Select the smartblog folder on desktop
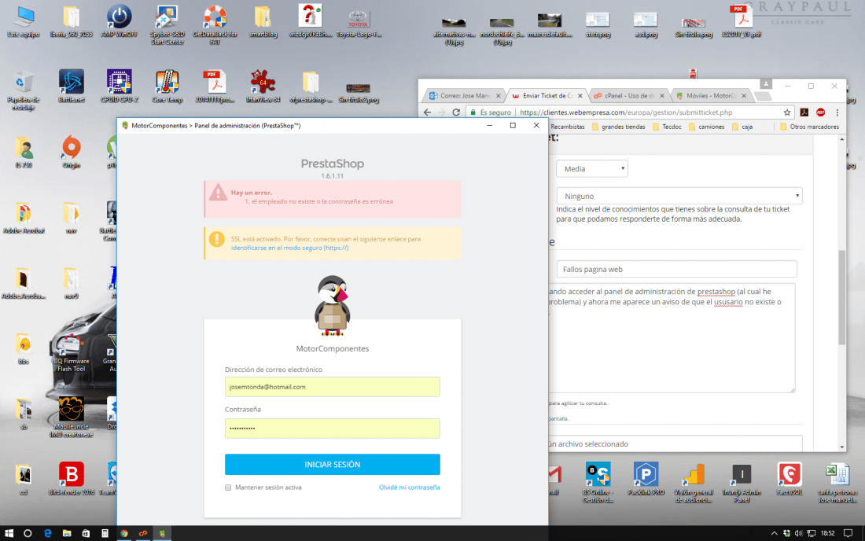The height and width of the screenshot is (541, 865). pos(263,21)
